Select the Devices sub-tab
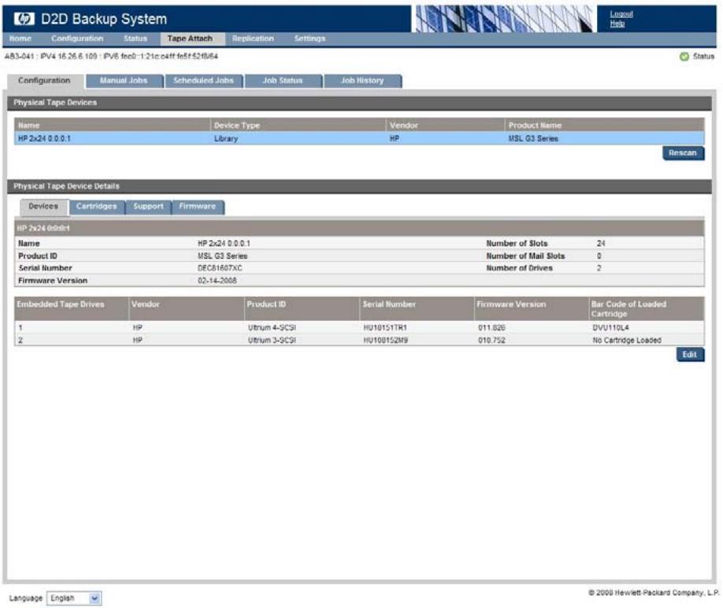This screenshot has height=608, width=723. (x=43, y=206)
